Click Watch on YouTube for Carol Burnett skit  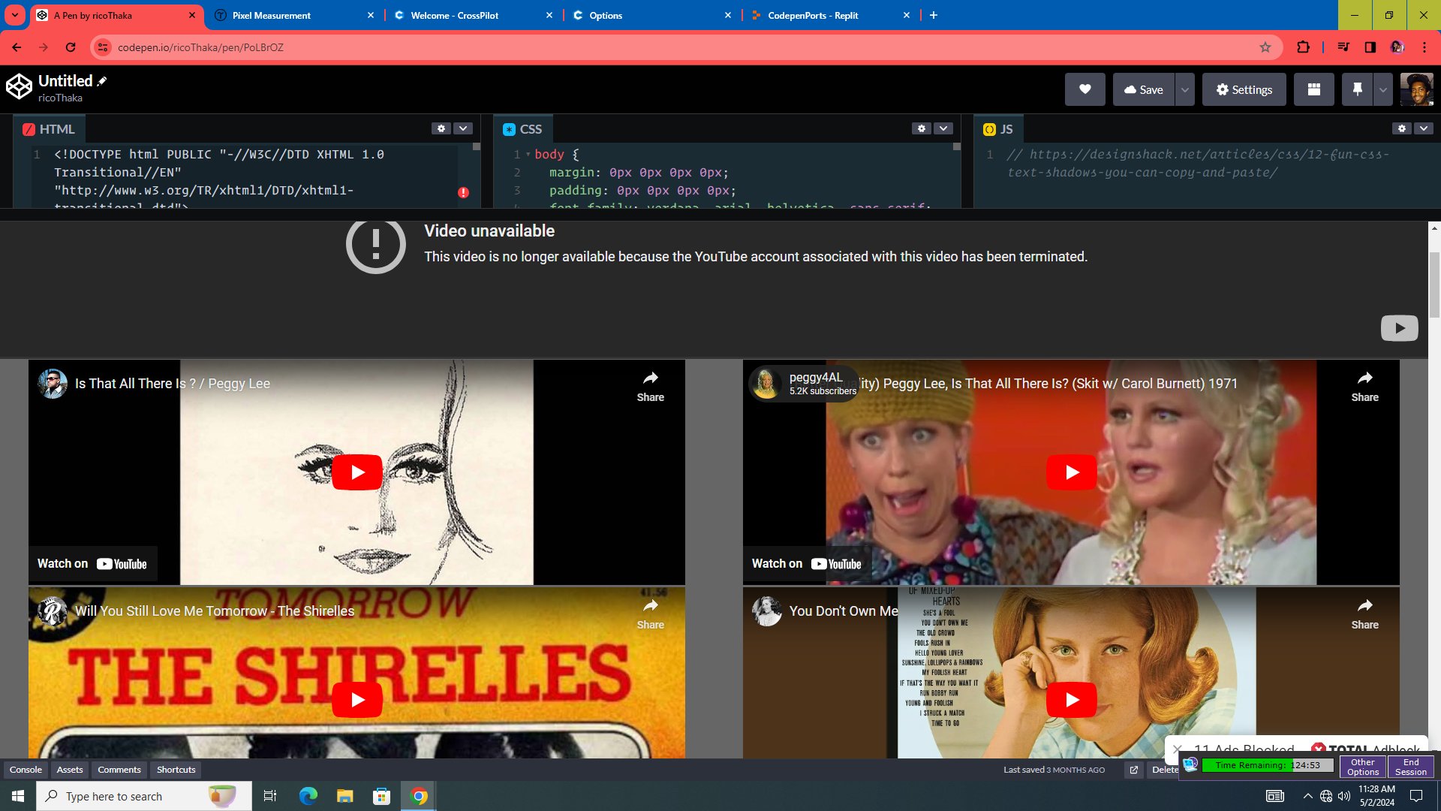pyautogui.click(x=807, y=564)
